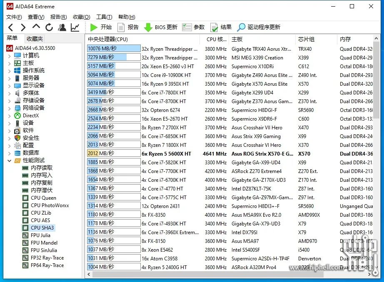The image size is (384, 282).
Task: Open the user manager icon
Action: [62, 27]
